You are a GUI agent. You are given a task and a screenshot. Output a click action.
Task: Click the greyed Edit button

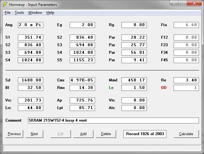click(61, 134)
